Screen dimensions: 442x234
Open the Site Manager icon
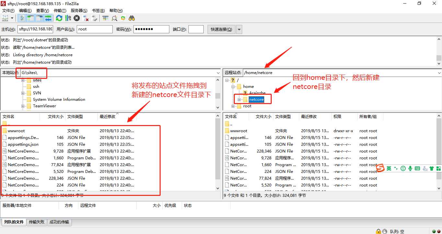tap(5, 18)
